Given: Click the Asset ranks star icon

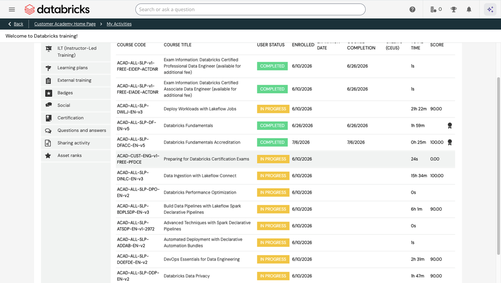Looking at the screenshot, I should (x=48, y=156).
